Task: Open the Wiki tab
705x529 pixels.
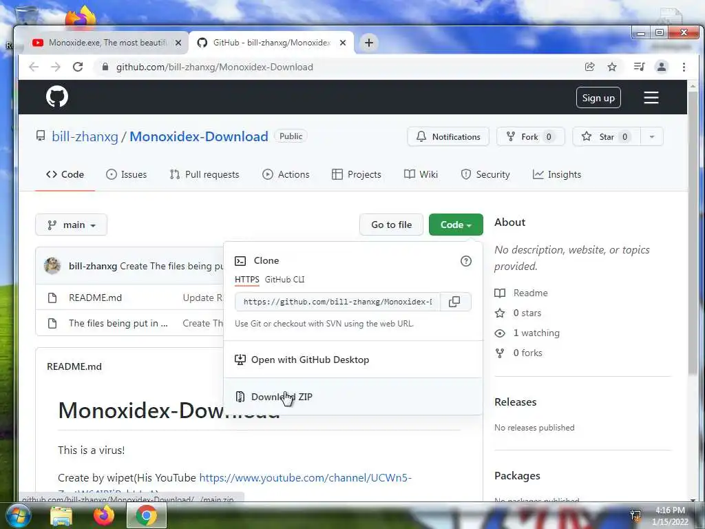Action: point(421,174)
